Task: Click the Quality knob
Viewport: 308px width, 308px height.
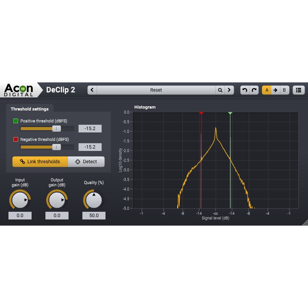Action: click(x=94, y=200)
